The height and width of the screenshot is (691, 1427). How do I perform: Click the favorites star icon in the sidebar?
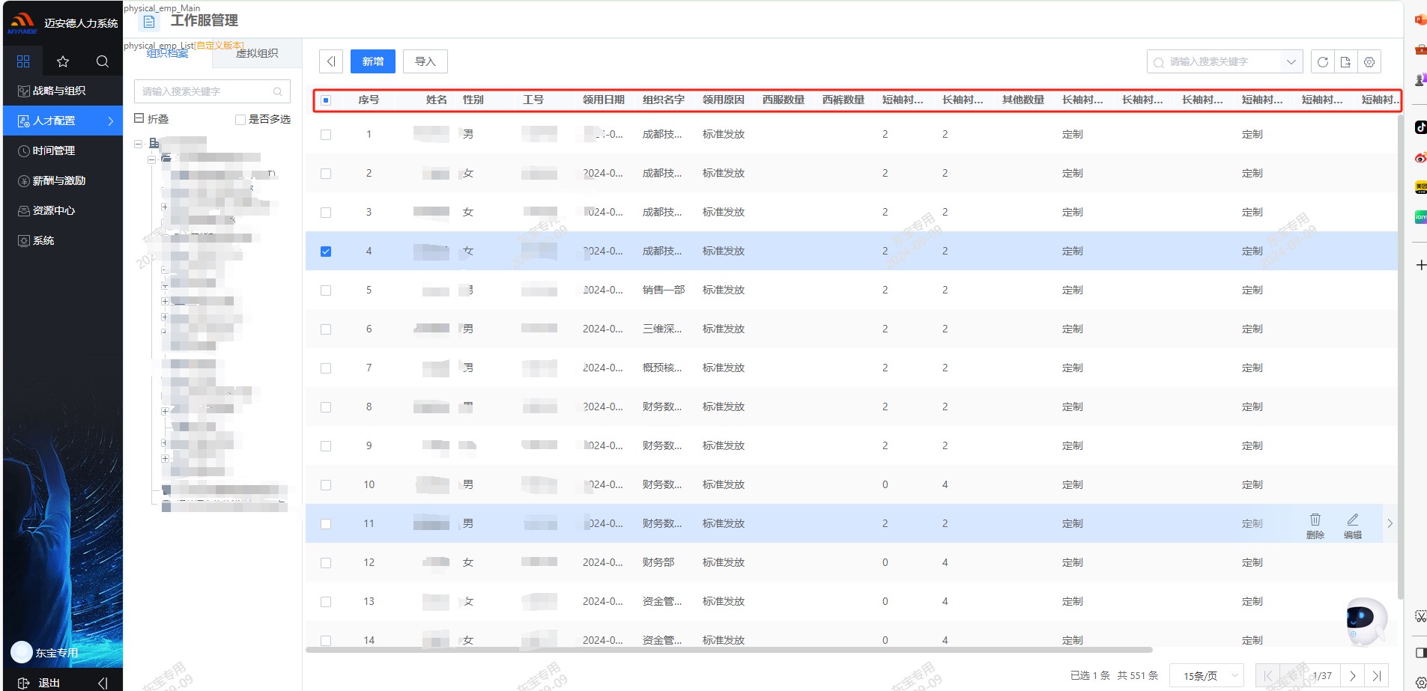[63, 61]
